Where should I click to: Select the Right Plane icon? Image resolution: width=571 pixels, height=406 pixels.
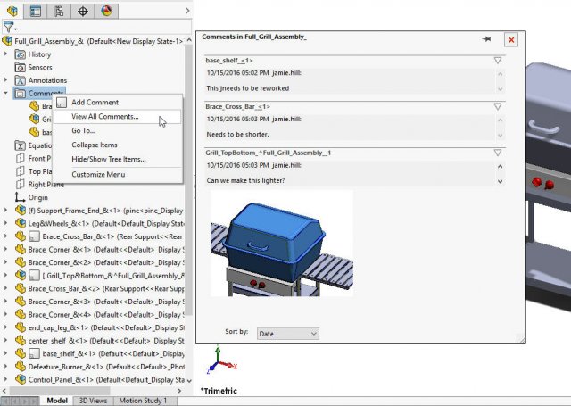point(20,185)
